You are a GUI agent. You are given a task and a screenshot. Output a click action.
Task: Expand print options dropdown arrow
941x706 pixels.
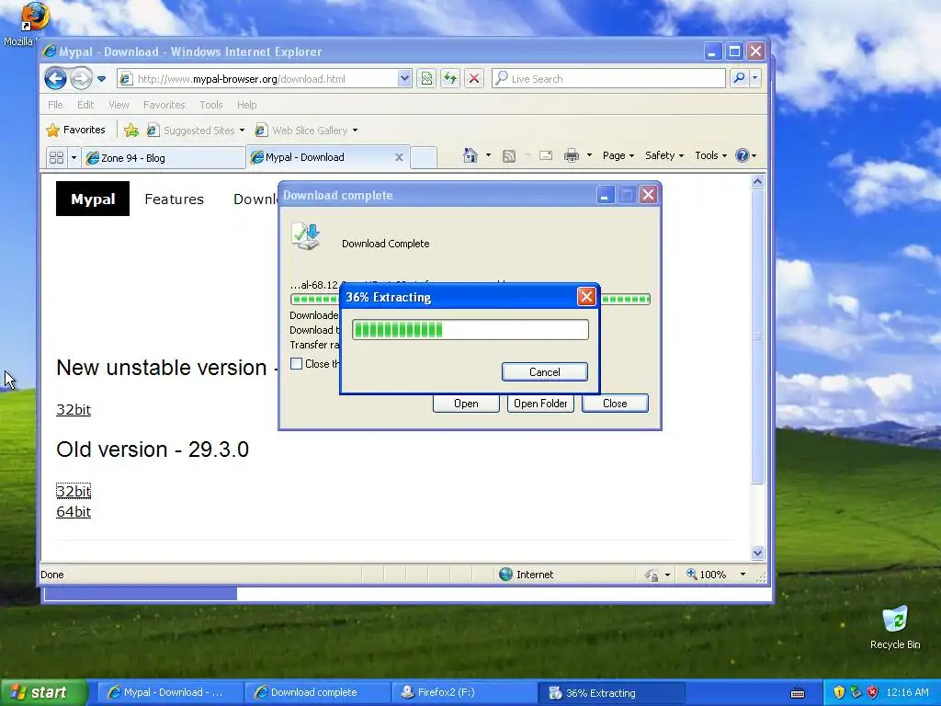589,155
